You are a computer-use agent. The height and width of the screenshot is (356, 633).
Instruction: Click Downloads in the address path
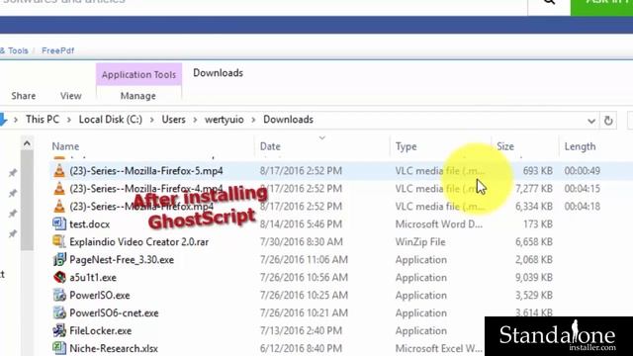288,120
